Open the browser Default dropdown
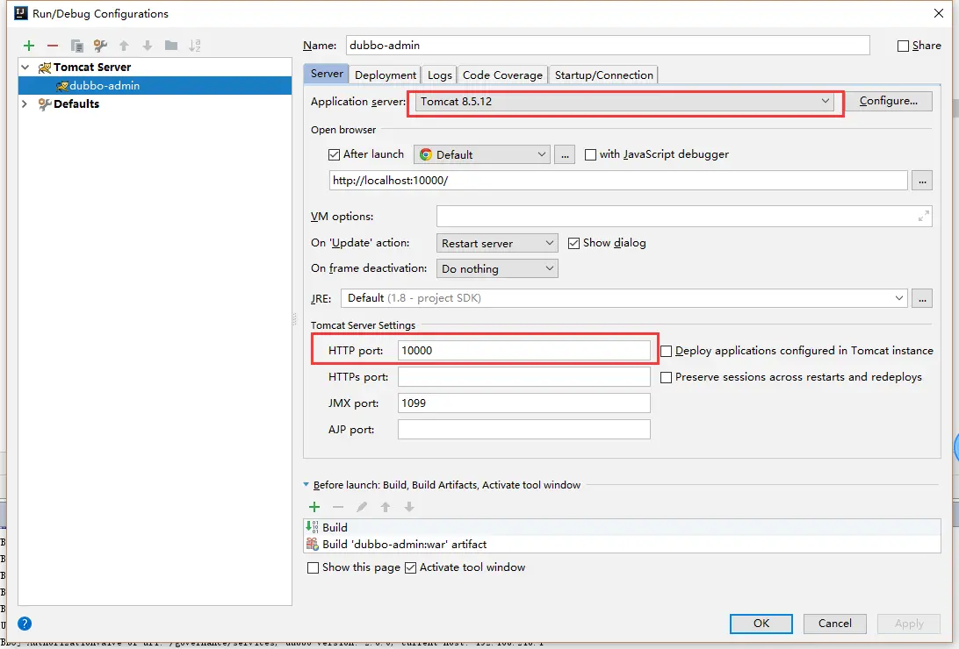The height and width of the screenshot is (649, 959). [x=482, y=154]
